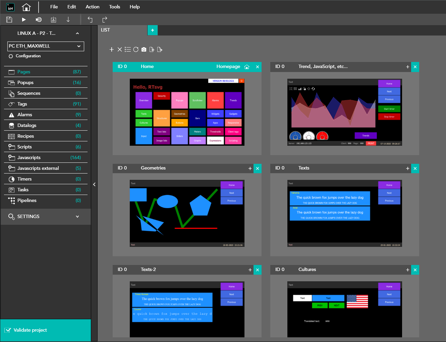Save the project with the floppy disk icon
Screen dimensions: 446x342
pos(9,19)
